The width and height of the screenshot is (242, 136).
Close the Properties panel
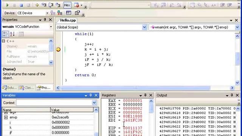tap(50, 20)
